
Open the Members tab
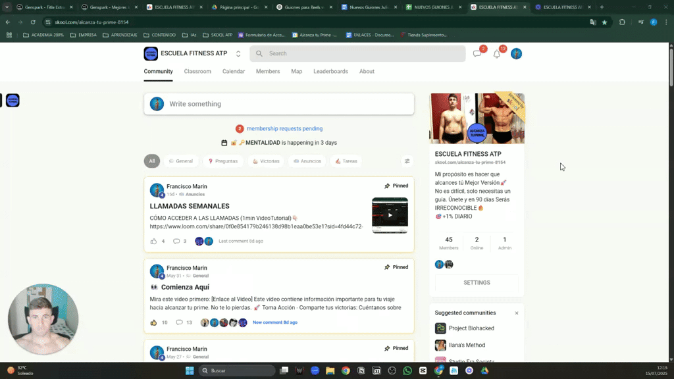coord(268,71)
